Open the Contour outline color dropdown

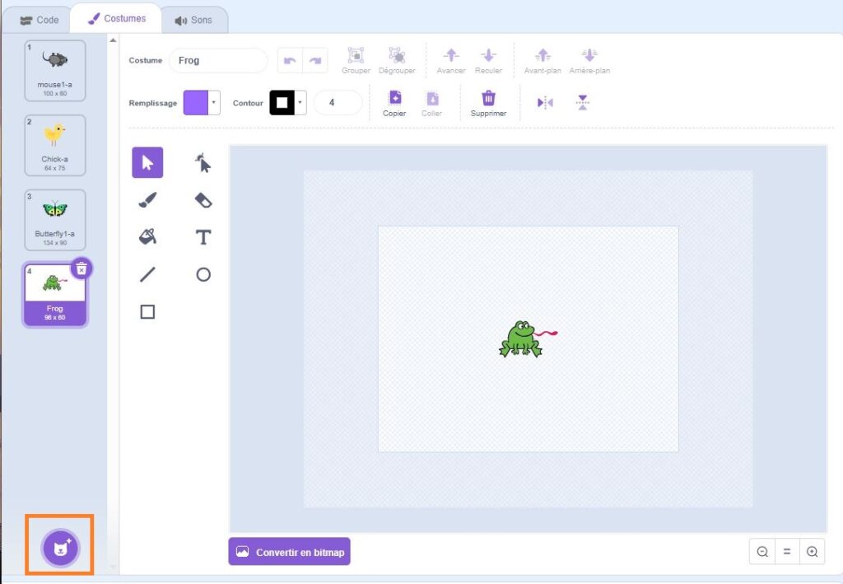click(301, 103)
